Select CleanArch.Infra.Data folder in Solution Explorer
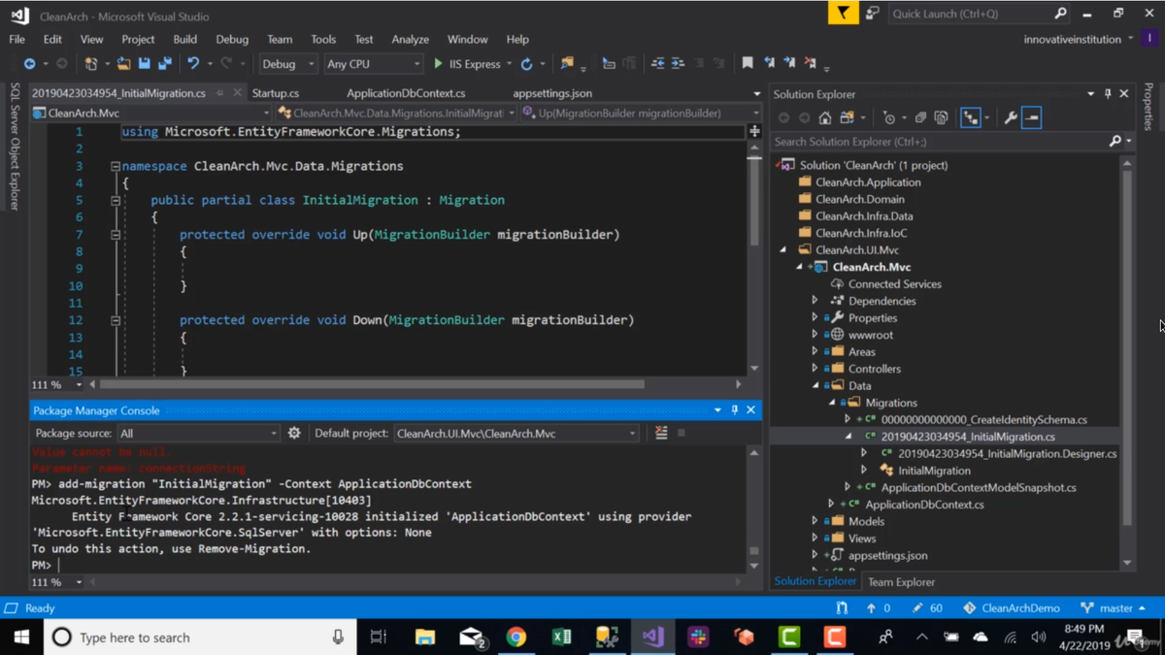 pyautogui.click(x=864, y=216)
